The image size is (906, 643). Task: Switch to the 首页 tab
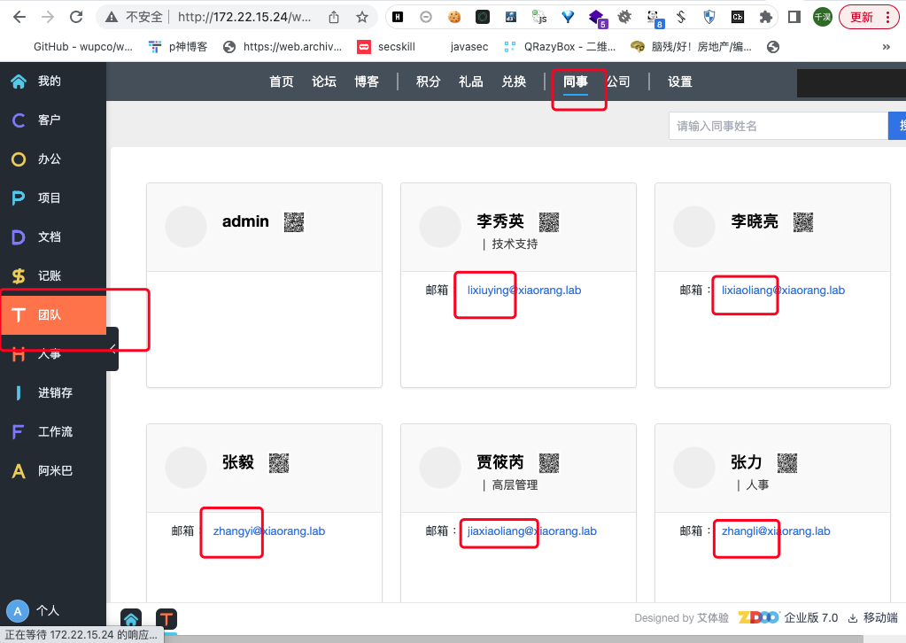[x=282, y=82]
